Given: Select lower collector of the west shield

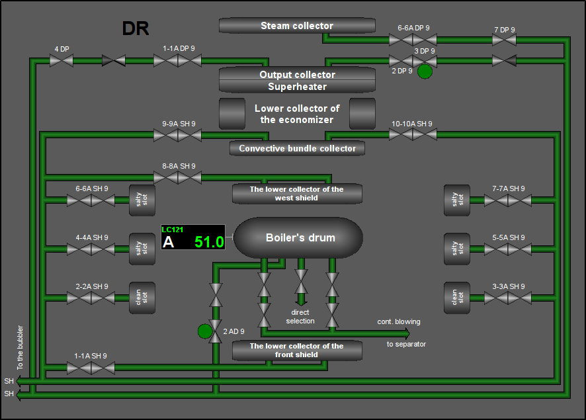Looking at the screenshot, I should click(297, 194).
